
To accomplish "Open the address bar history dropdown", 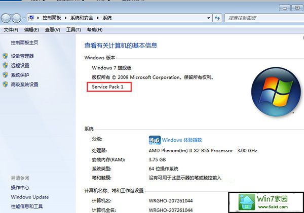I will pyautogui.click(x=209, y=18).
